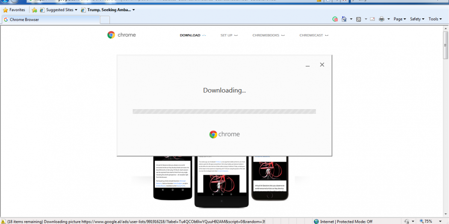Minimize the Downloading dialog
The height and width of the screenshot is (224, 449).
tap(307, 65)
